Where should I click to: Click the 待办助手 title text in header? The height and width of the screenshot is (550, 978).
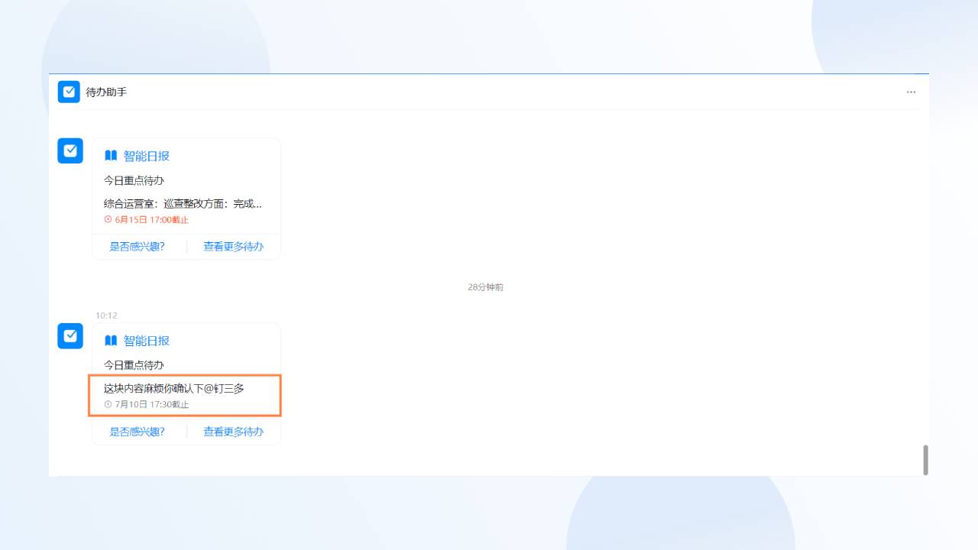[106, 92]
